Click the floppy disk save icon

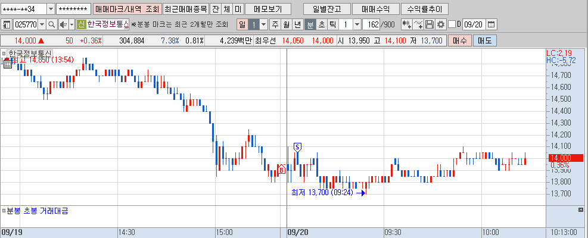pyautogui.click(x=430, y=25)
